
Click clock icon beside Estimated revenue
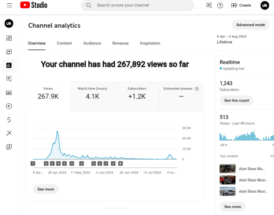tap(197, 89)
